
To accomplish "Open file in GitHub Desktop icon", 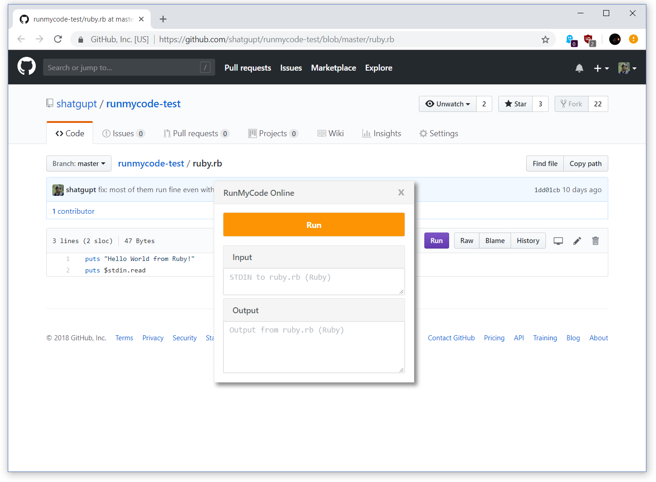I will pyautogui.click(x=558, y=241).
